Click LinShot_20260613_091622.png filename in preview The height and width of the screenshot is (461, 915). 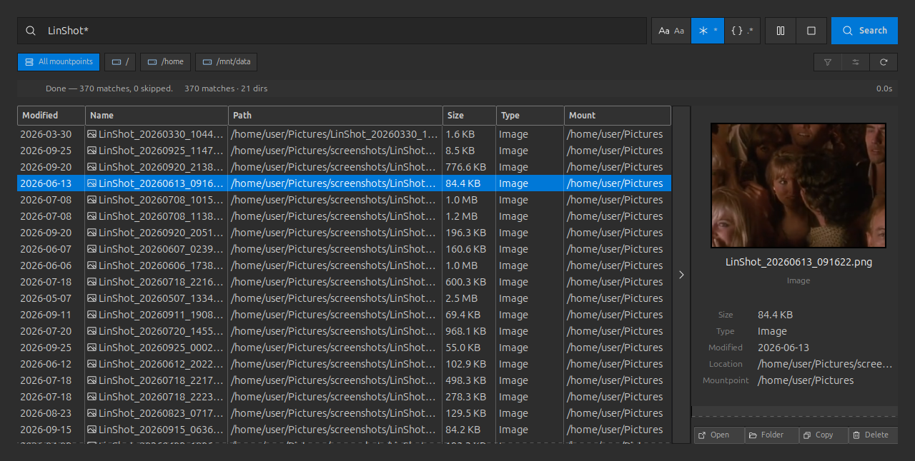(798, 262)
